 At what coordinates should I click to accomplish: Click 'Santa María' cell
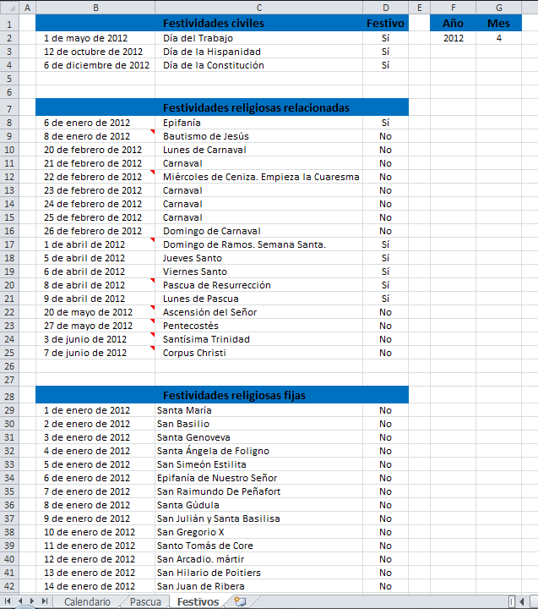click(259, 410)
